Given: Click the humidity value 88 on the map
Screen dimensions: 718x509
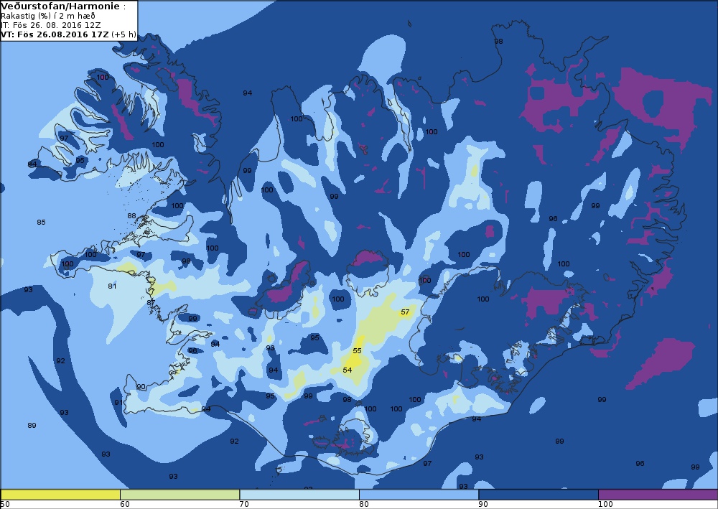Looking at the screenshot, I should click(x=132, y=215).
